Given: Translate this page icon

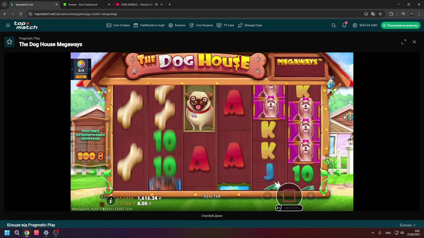Looking at the screenshot, I should click(x=373, y=14).
